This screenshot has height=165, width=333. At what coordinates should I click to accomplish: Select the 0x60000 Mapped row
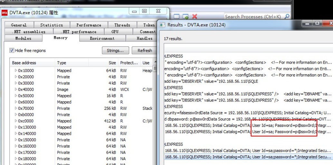click(x=82, y=102)
